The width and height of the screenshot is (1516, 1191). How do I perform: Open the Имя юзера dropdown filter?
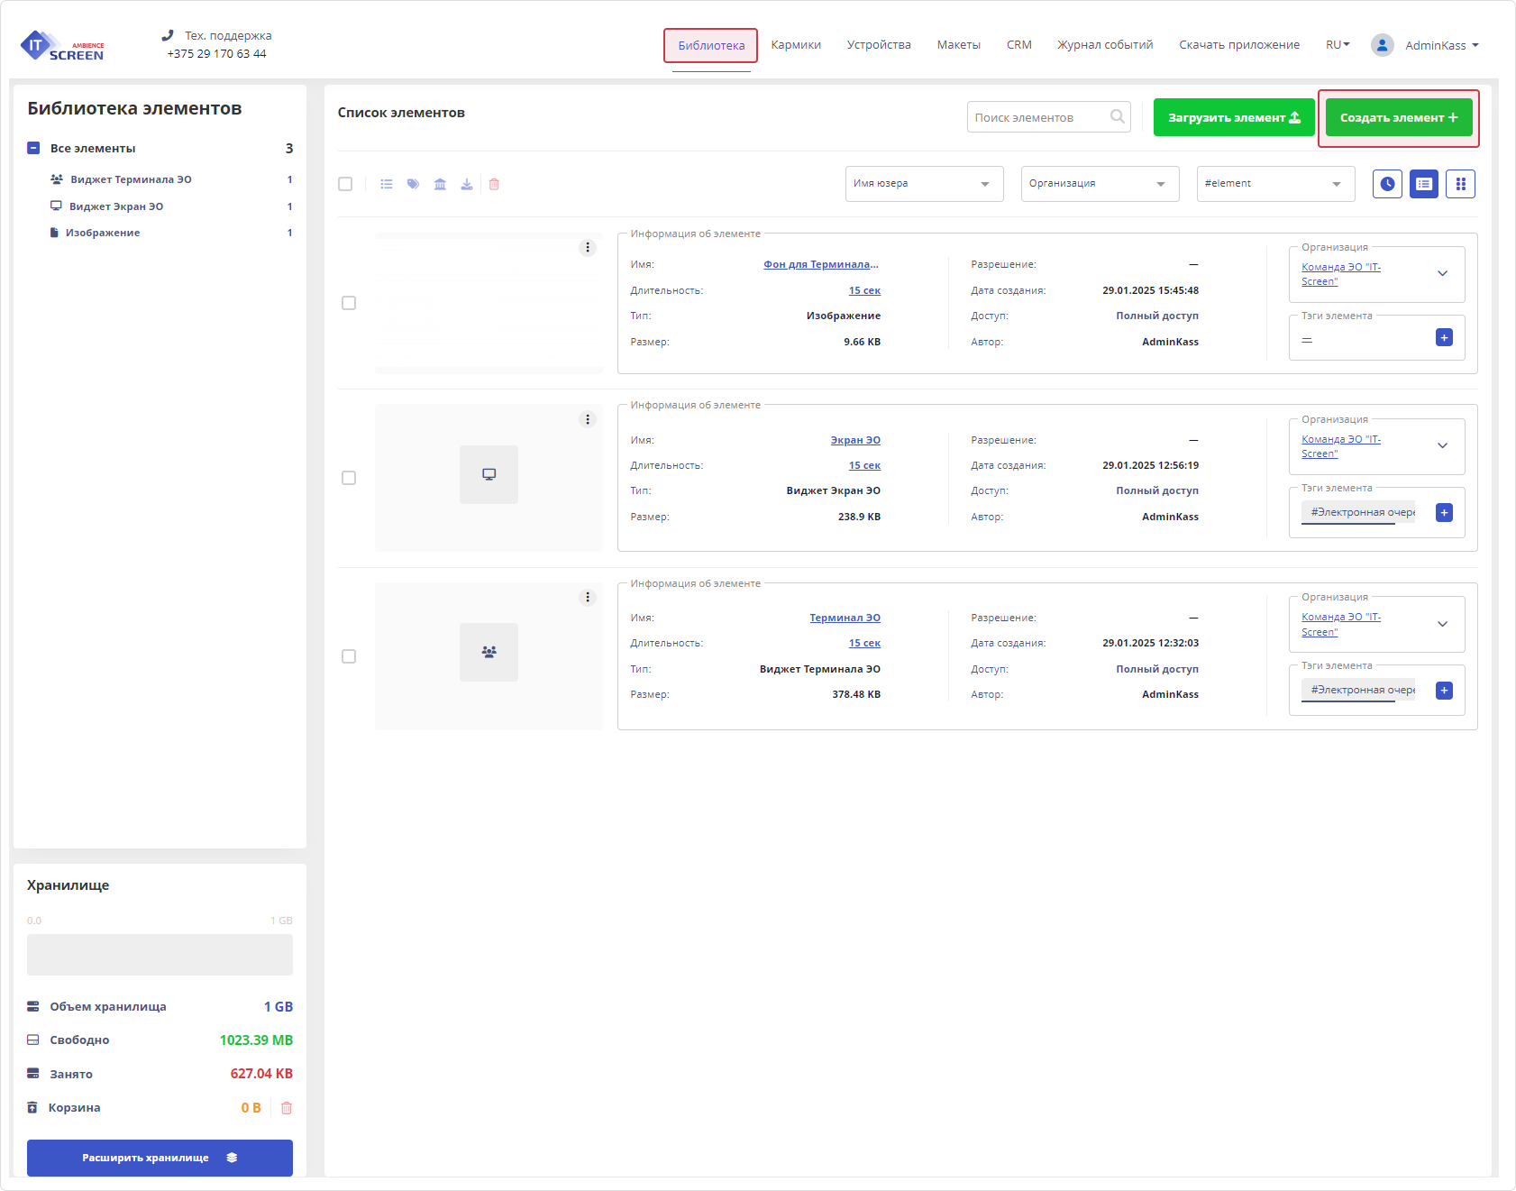click(924, 184)
